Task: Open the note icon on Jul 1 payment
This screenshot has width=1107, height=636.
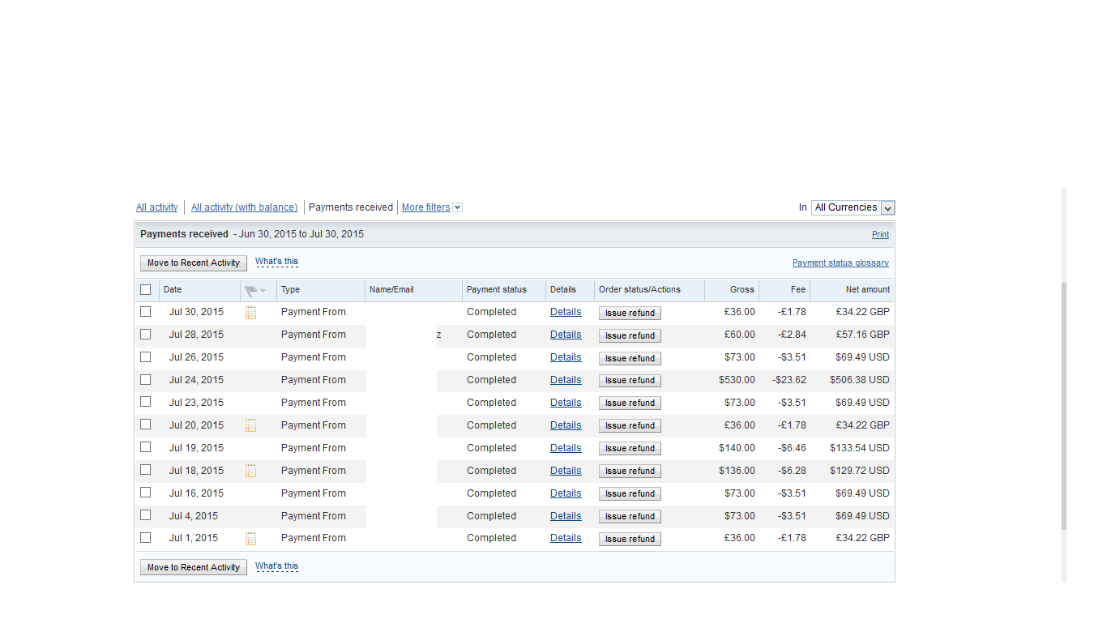Action: click(250, 539)
